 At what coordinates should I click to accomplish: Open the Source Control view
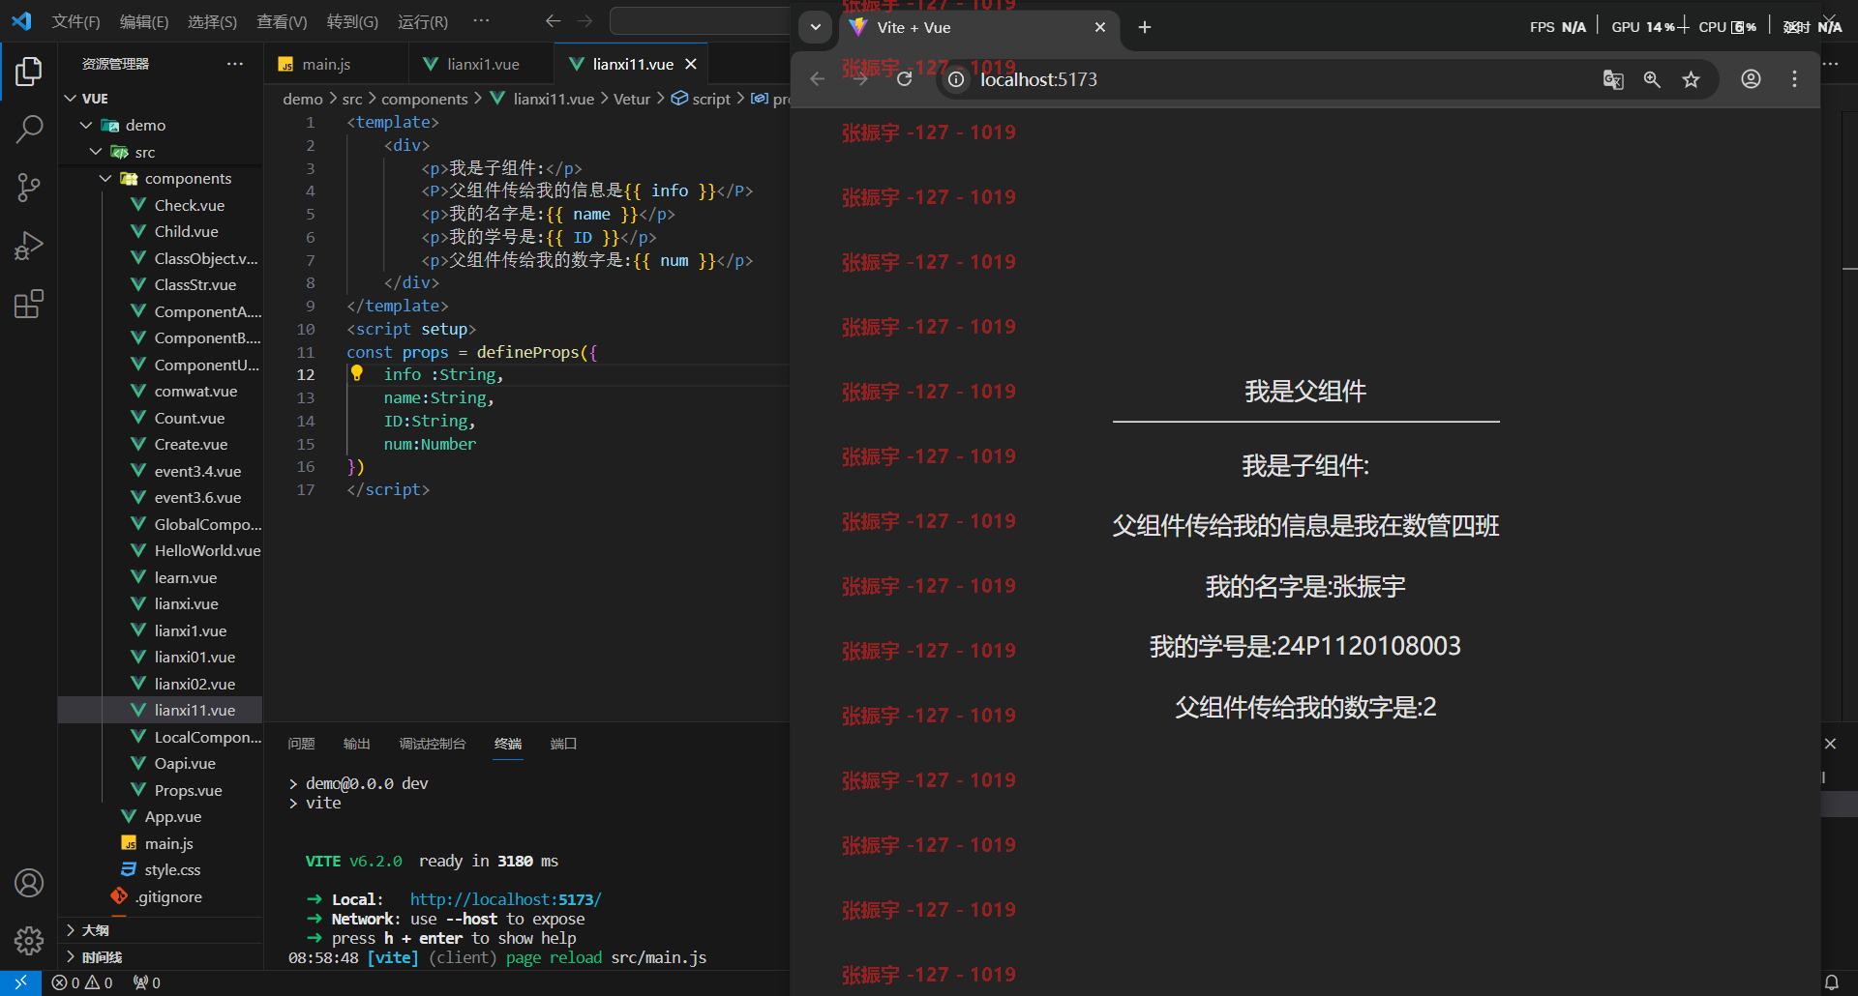[x=29, y=188]
